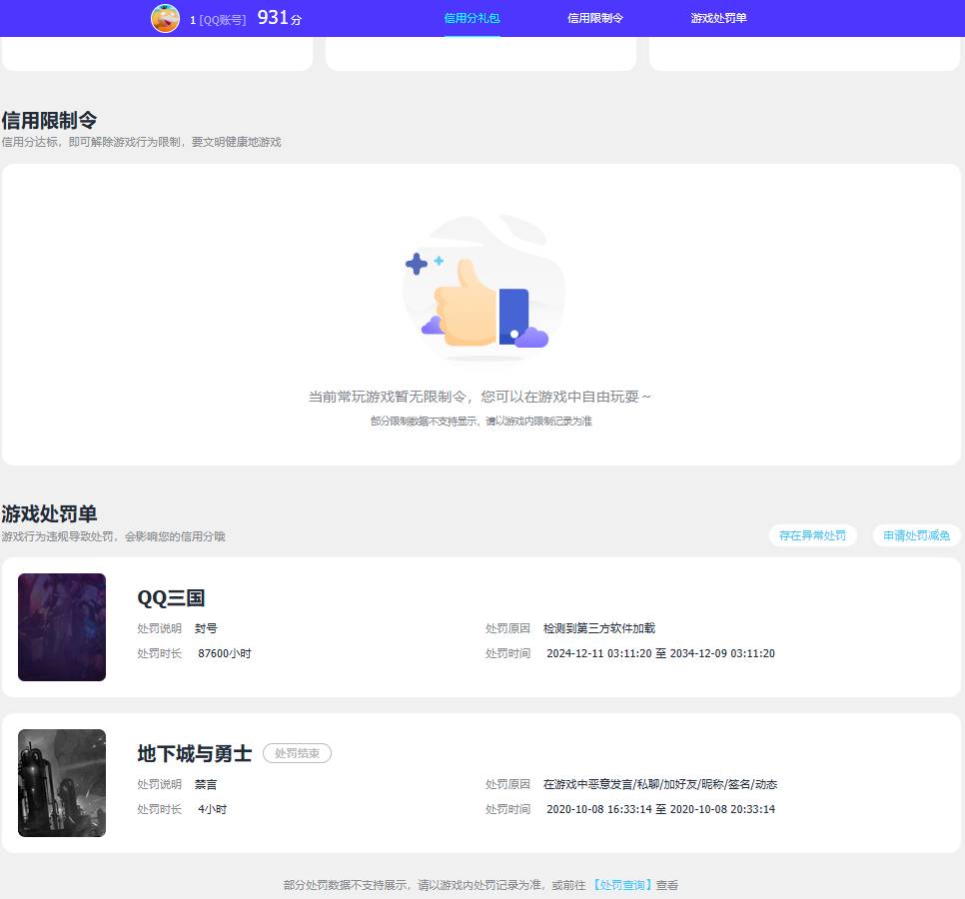Click the 检测到第三方软件加载 reason text

point(600,628)
